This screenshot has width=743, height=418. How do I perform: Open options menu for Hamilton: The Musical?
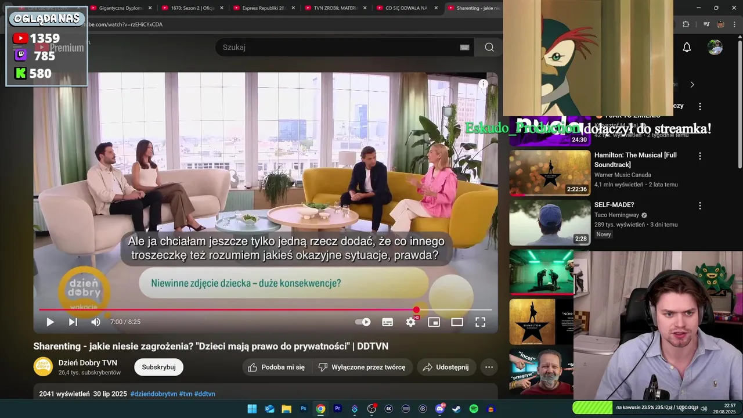(x=699, y=156)
